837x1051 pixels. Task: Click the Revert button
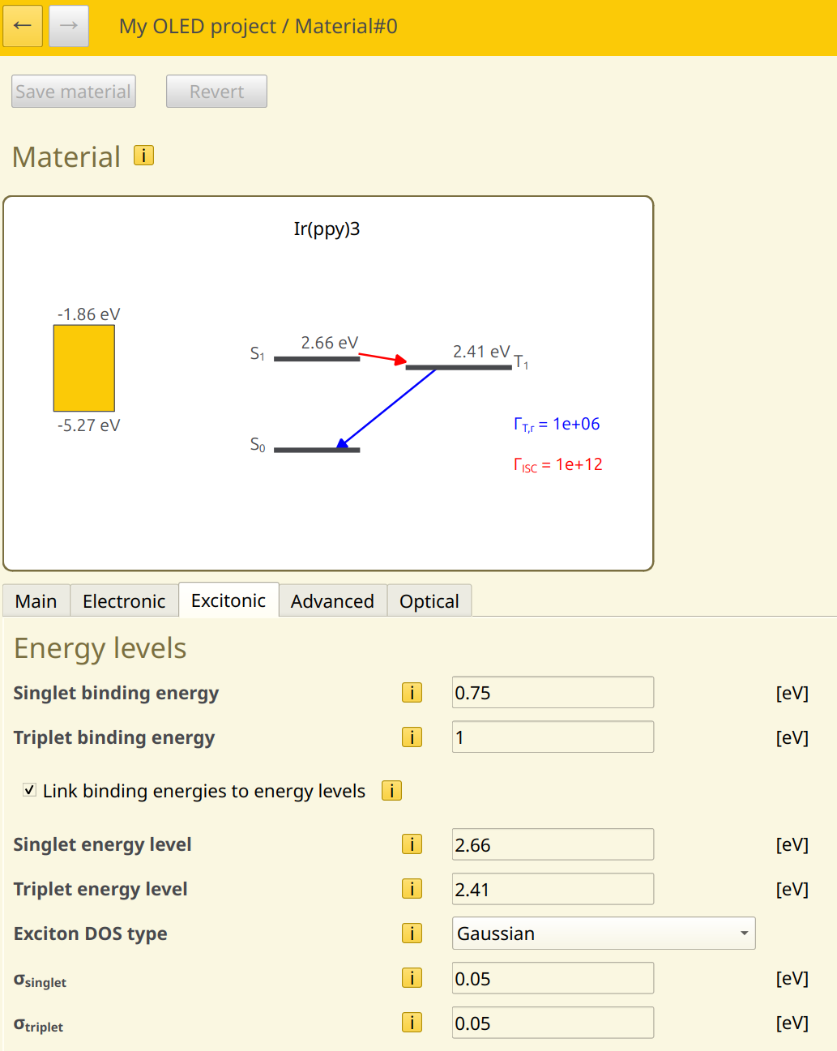coord(216,92)
